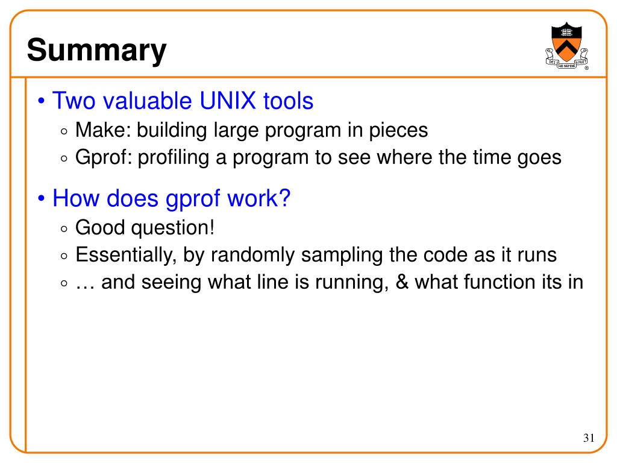The height and width of the screenshot is (463, 617).
Task: Click the 'and seeing what line is running' line
Action: click(329, 282)
